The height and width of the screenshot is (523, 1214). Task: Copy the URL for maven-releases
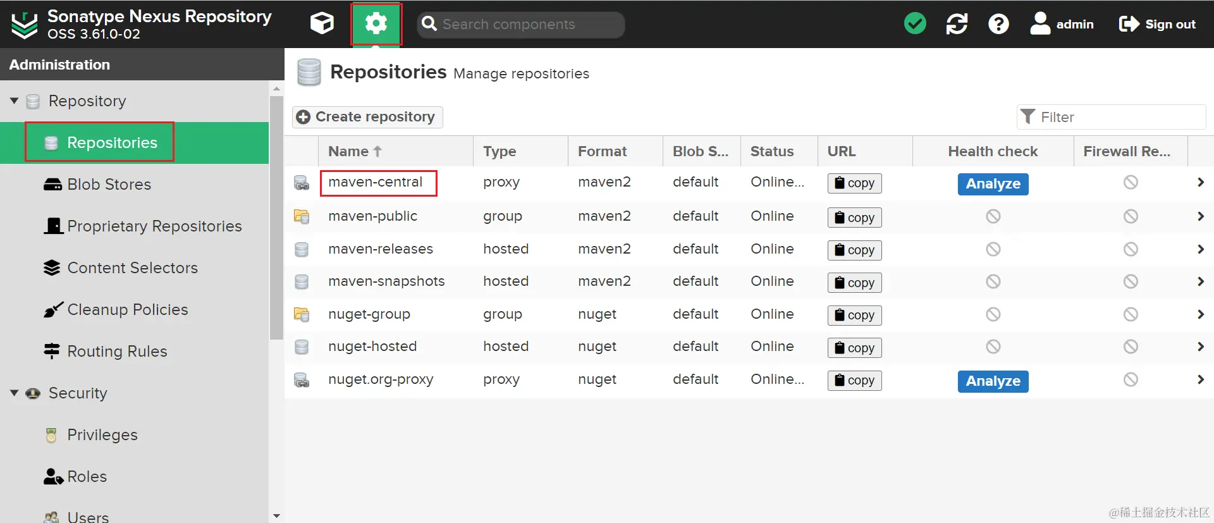(854, 250)
